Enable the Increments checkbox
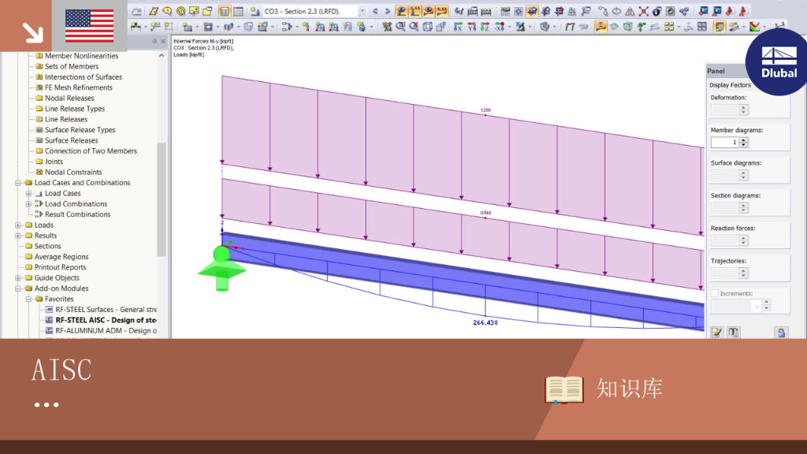Image resolution: width=807 pixels, height=454 pixels. pyautogui.click(x=715, y=293)
